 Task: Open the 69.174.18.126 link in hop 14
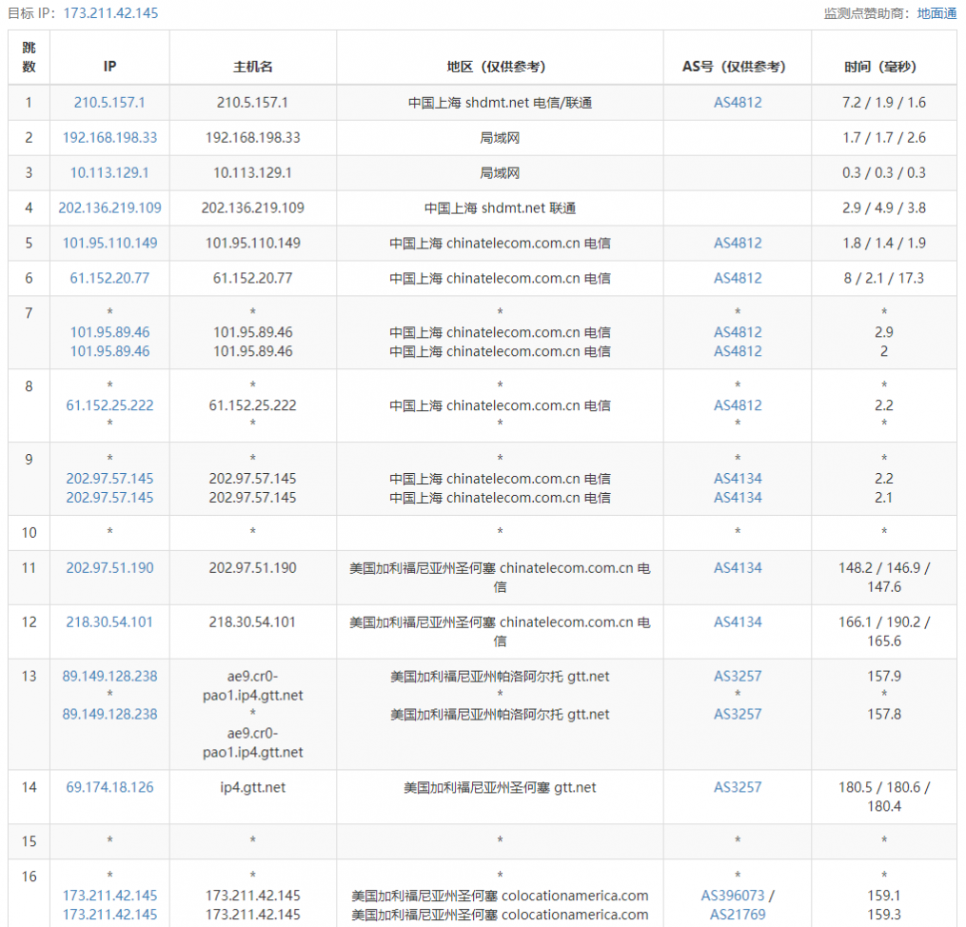(109, 787)
